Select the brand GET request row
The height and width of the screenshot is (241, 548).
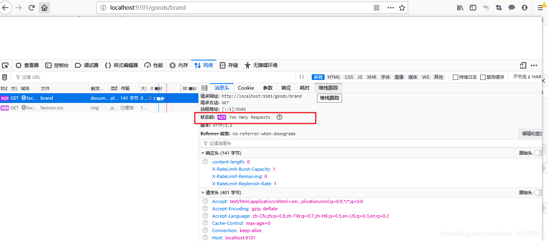point(99,98)
